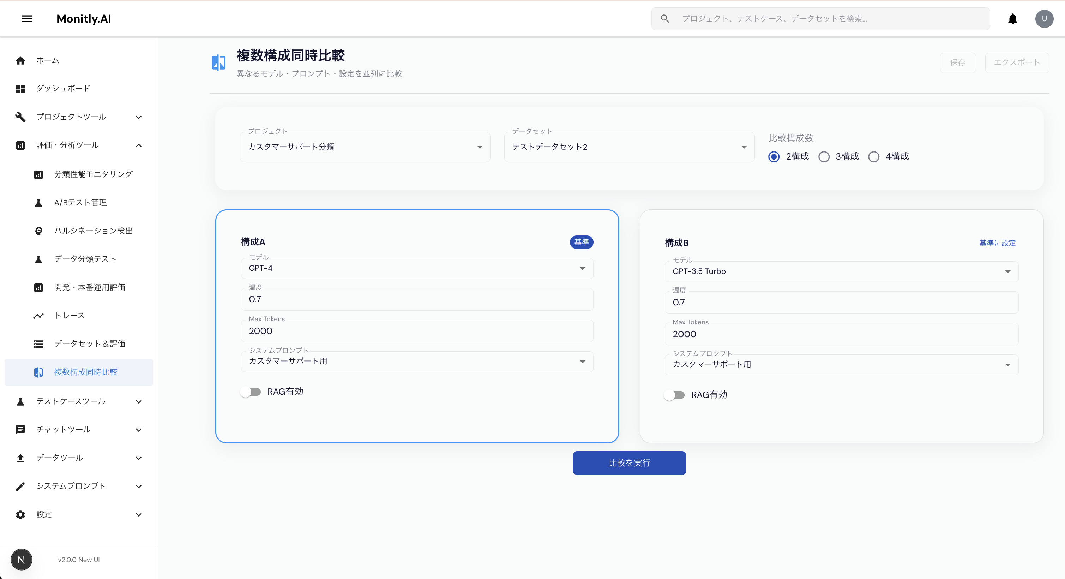This screenshot has height=579, width=1065.
Task: Click the 温度 input field of 構成A
Action: pyautogui.click(x=416, y=299)
